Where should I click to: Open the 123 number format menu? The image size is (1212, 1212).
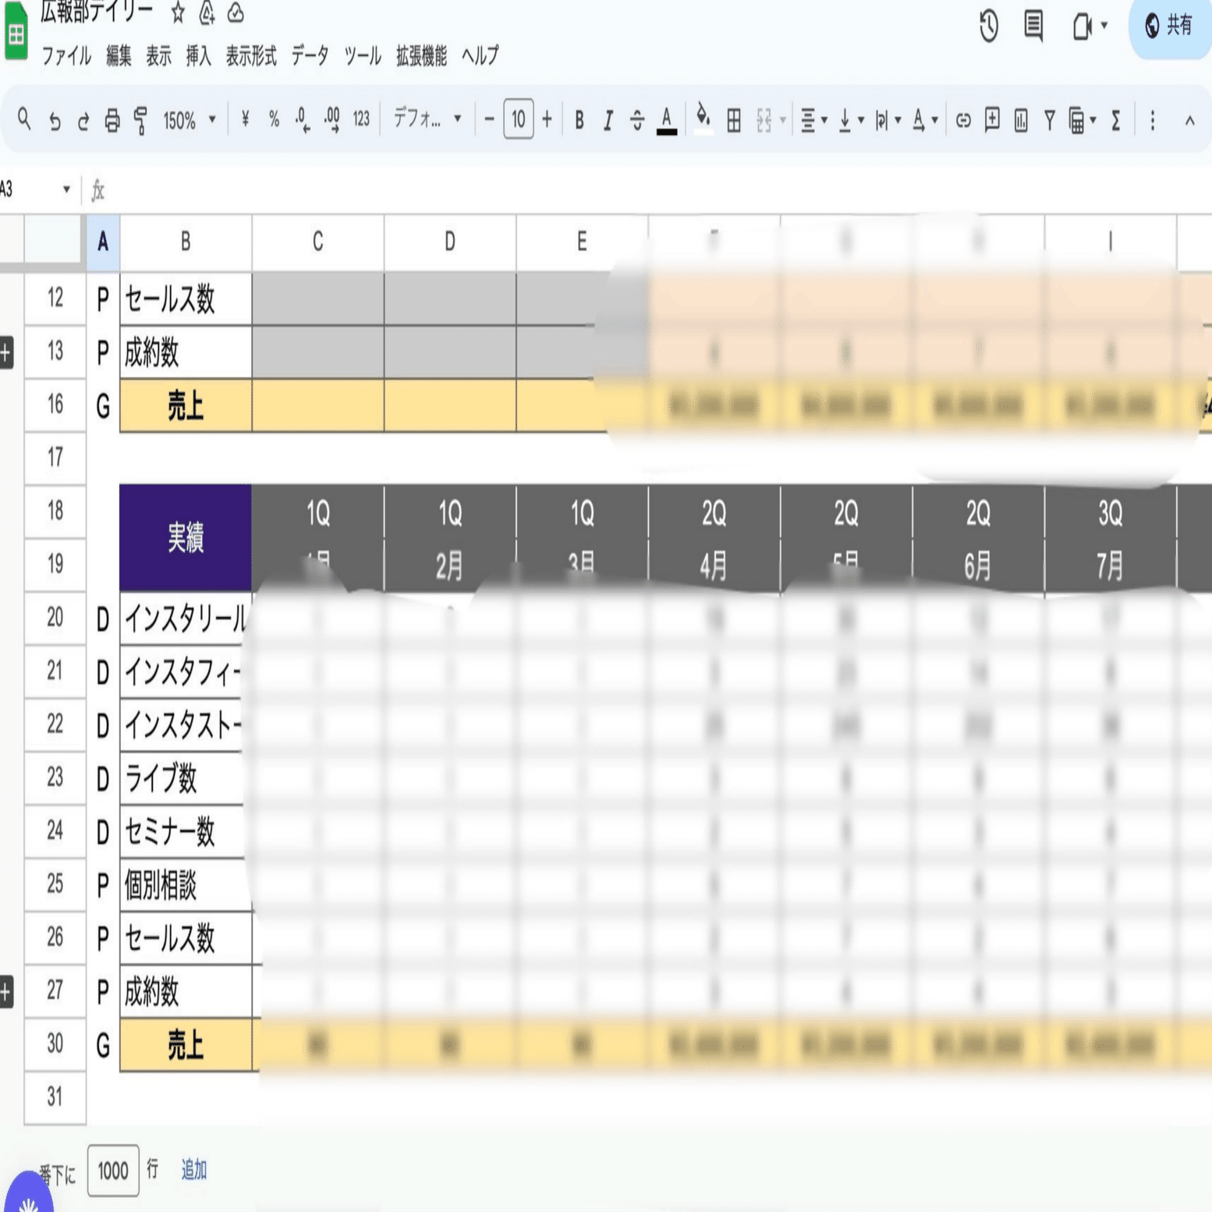coord(361,119)
